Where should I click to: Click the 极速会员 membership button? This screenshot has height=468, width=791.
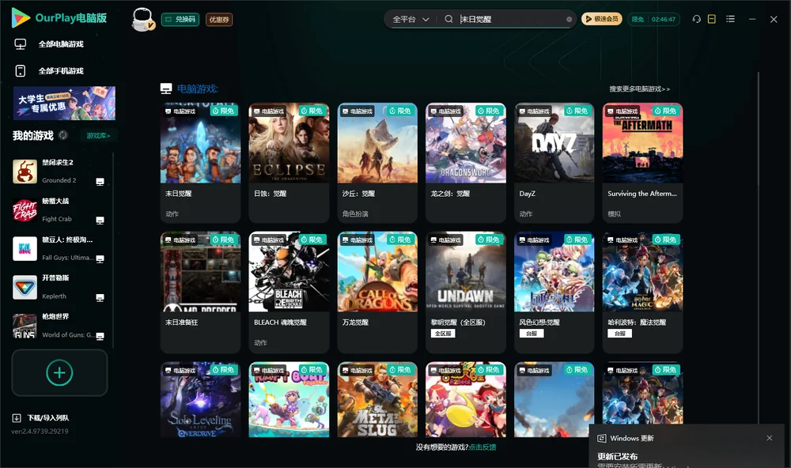(602, 19)
